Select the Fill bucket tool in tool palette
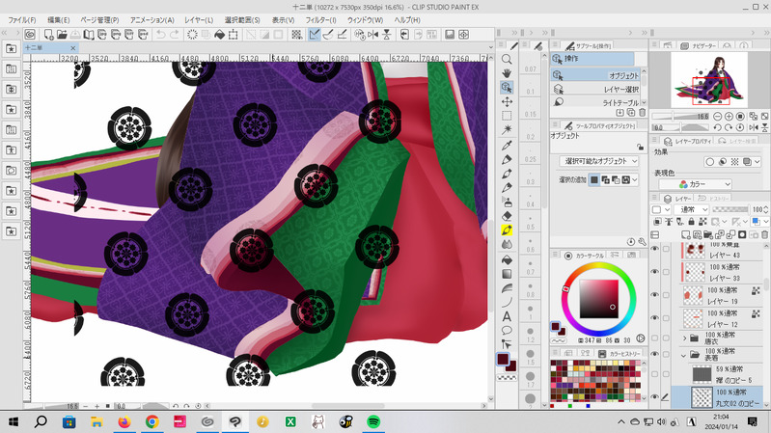The image size is (771, 433). pyautogui.click(x=507, y=258)
